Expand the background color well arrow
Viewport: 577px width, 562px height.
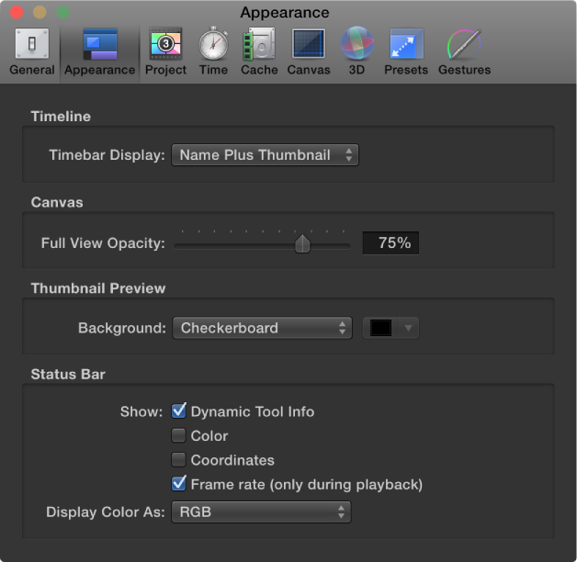pos(408,328)
